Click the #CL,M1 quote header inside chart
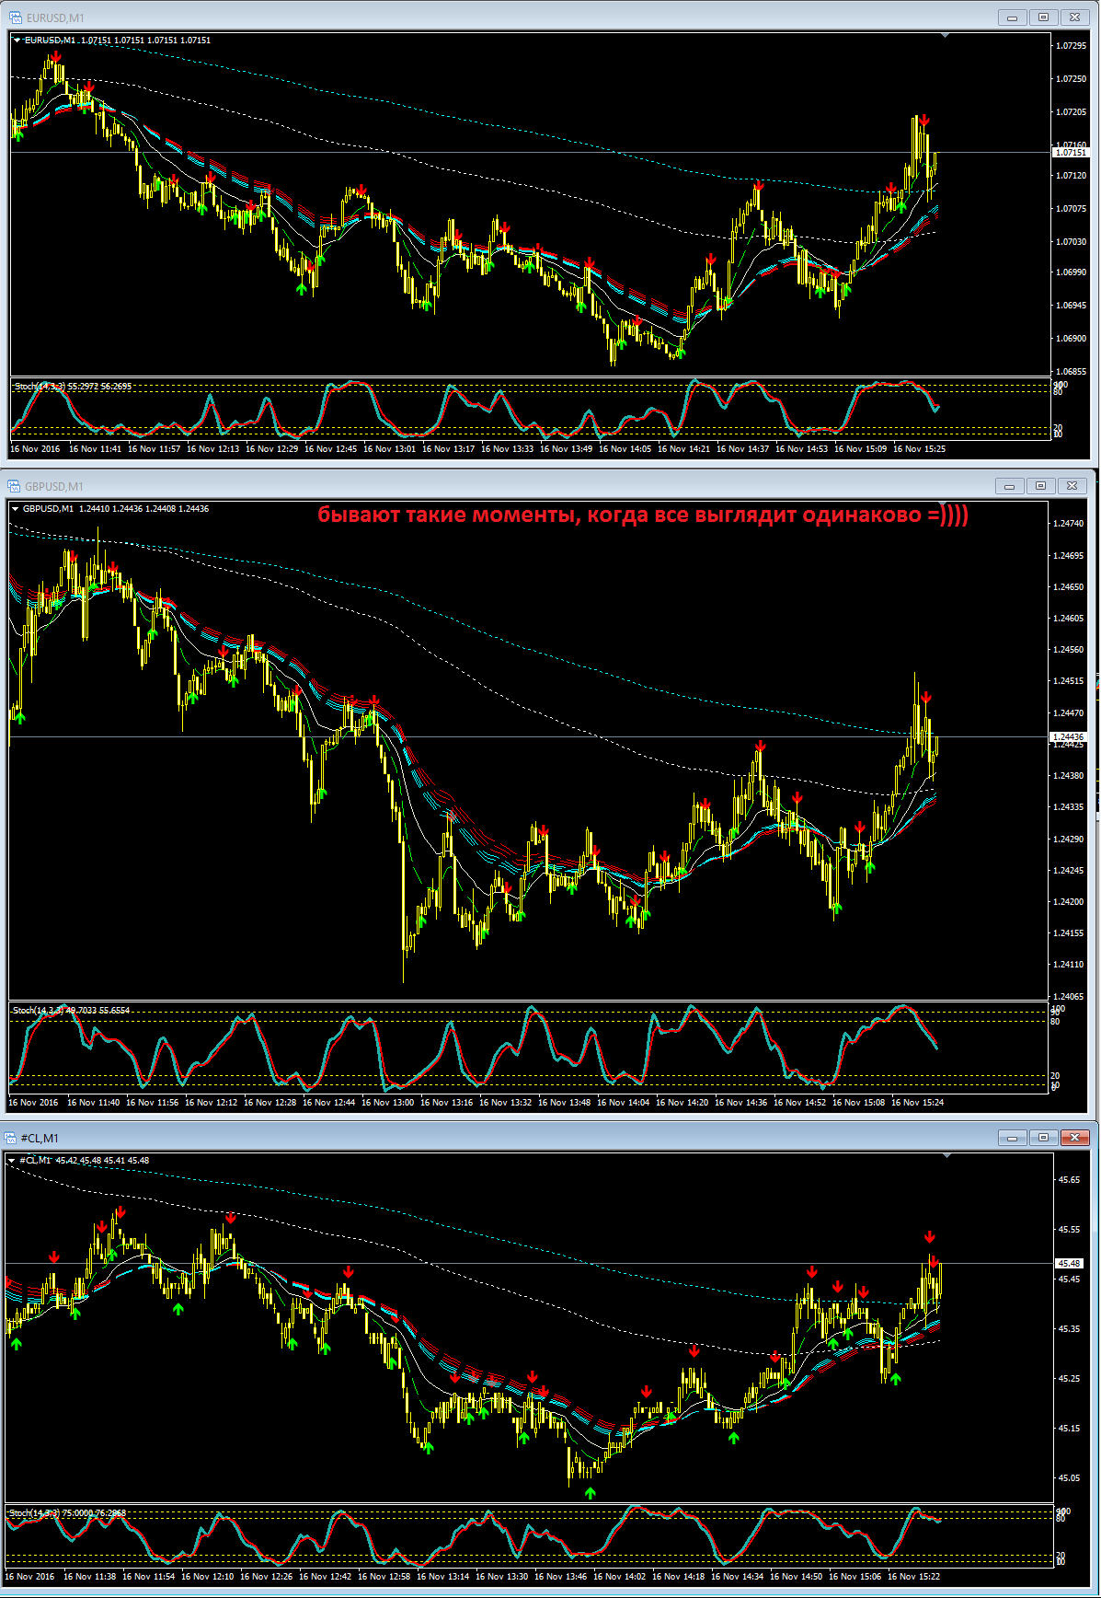The image size is (1101, 1598). [84, 1161]
